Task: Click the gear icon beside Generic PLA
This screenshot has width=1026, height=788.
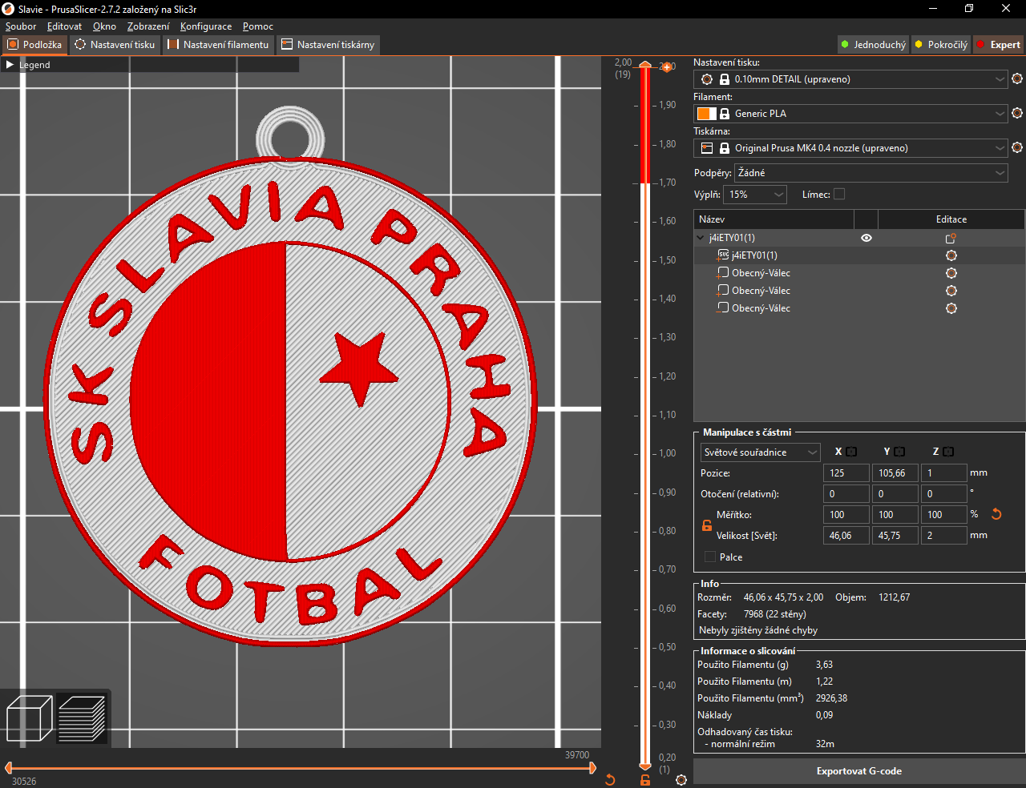Action: 1016,113
